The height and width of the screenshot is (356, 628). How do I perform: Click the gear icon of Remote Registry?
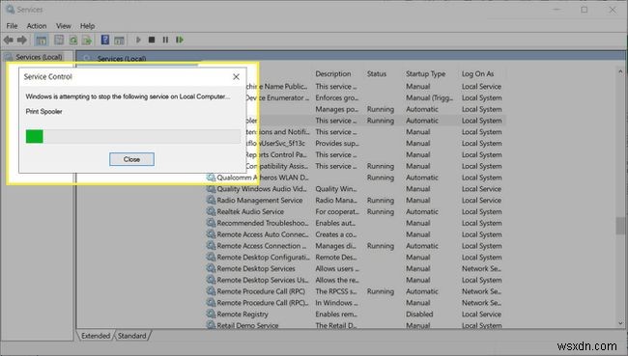click(211, 314)
